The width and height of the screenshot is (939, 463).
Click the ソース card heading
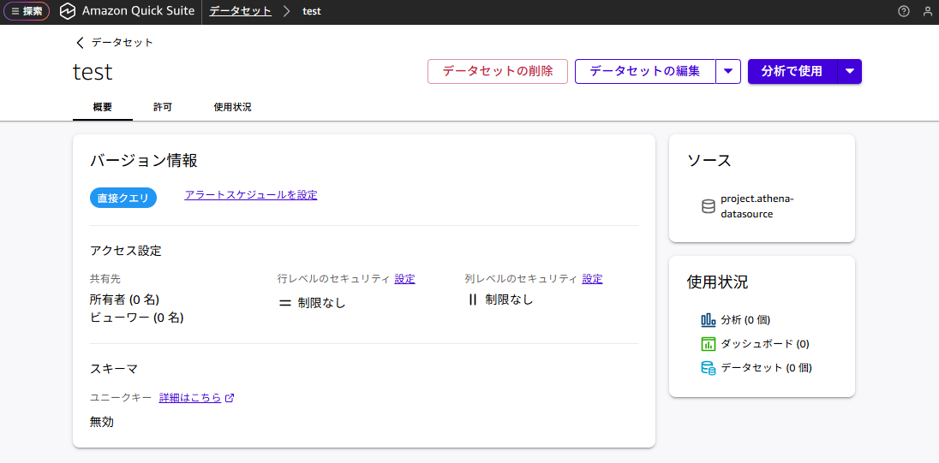[x=709, y=160]
